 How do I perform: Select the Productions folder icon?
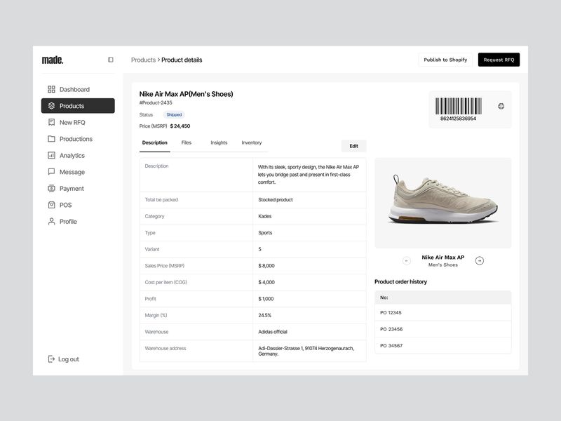coord(51,139)
